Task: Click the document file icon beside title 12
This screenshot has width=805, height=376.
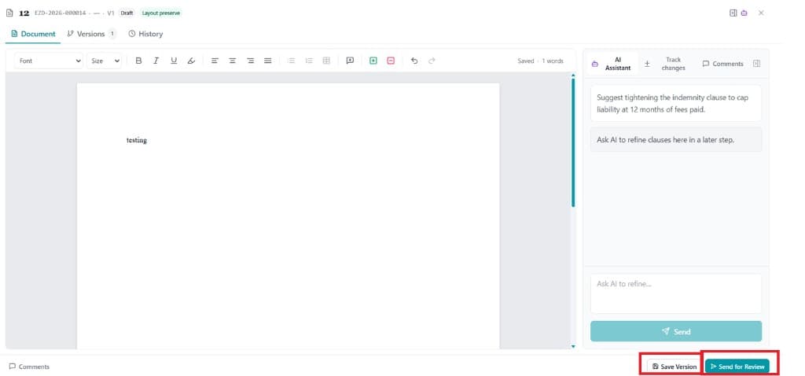Action: pos(9,13)
